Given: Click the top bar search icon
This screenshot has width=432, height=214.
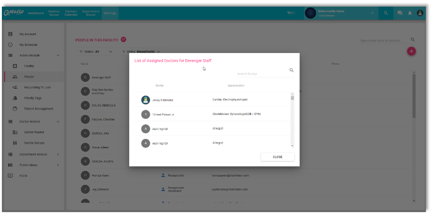Looking at the screenshot, I should point(386,13).
